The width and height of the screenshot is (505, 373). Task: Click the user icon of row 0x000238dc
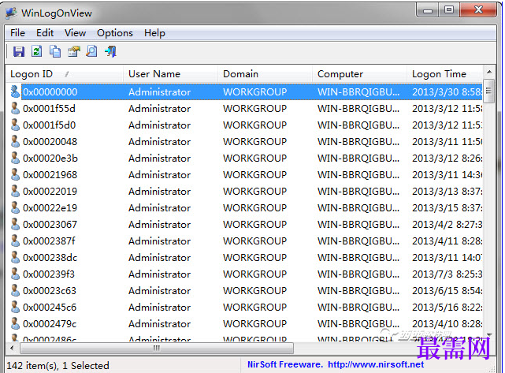click(15, 257)
